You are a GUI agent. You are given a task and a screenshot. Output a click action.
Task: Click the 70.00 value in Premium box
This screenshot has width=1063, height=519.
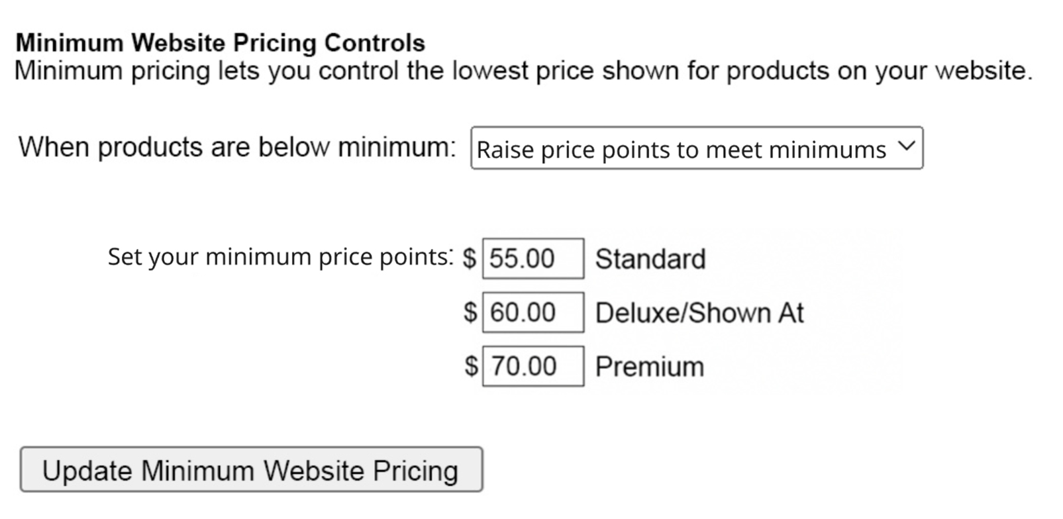(x=523, y=366)
